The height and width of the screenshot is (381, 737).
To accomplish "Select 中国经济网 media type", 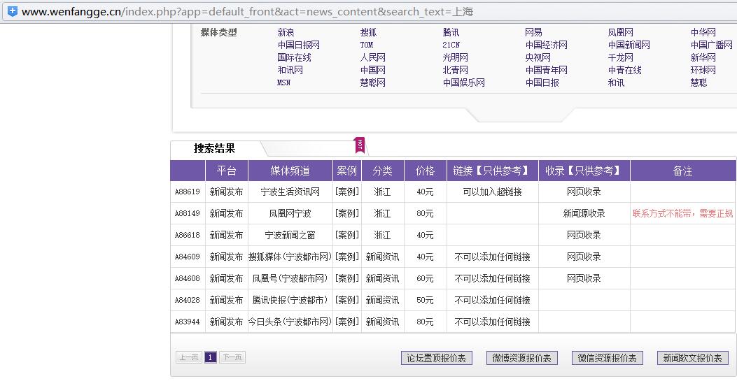I will tap(546, 45).
